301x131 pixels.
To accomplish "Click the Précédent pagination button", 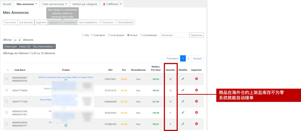I will (x=173, y=59).
